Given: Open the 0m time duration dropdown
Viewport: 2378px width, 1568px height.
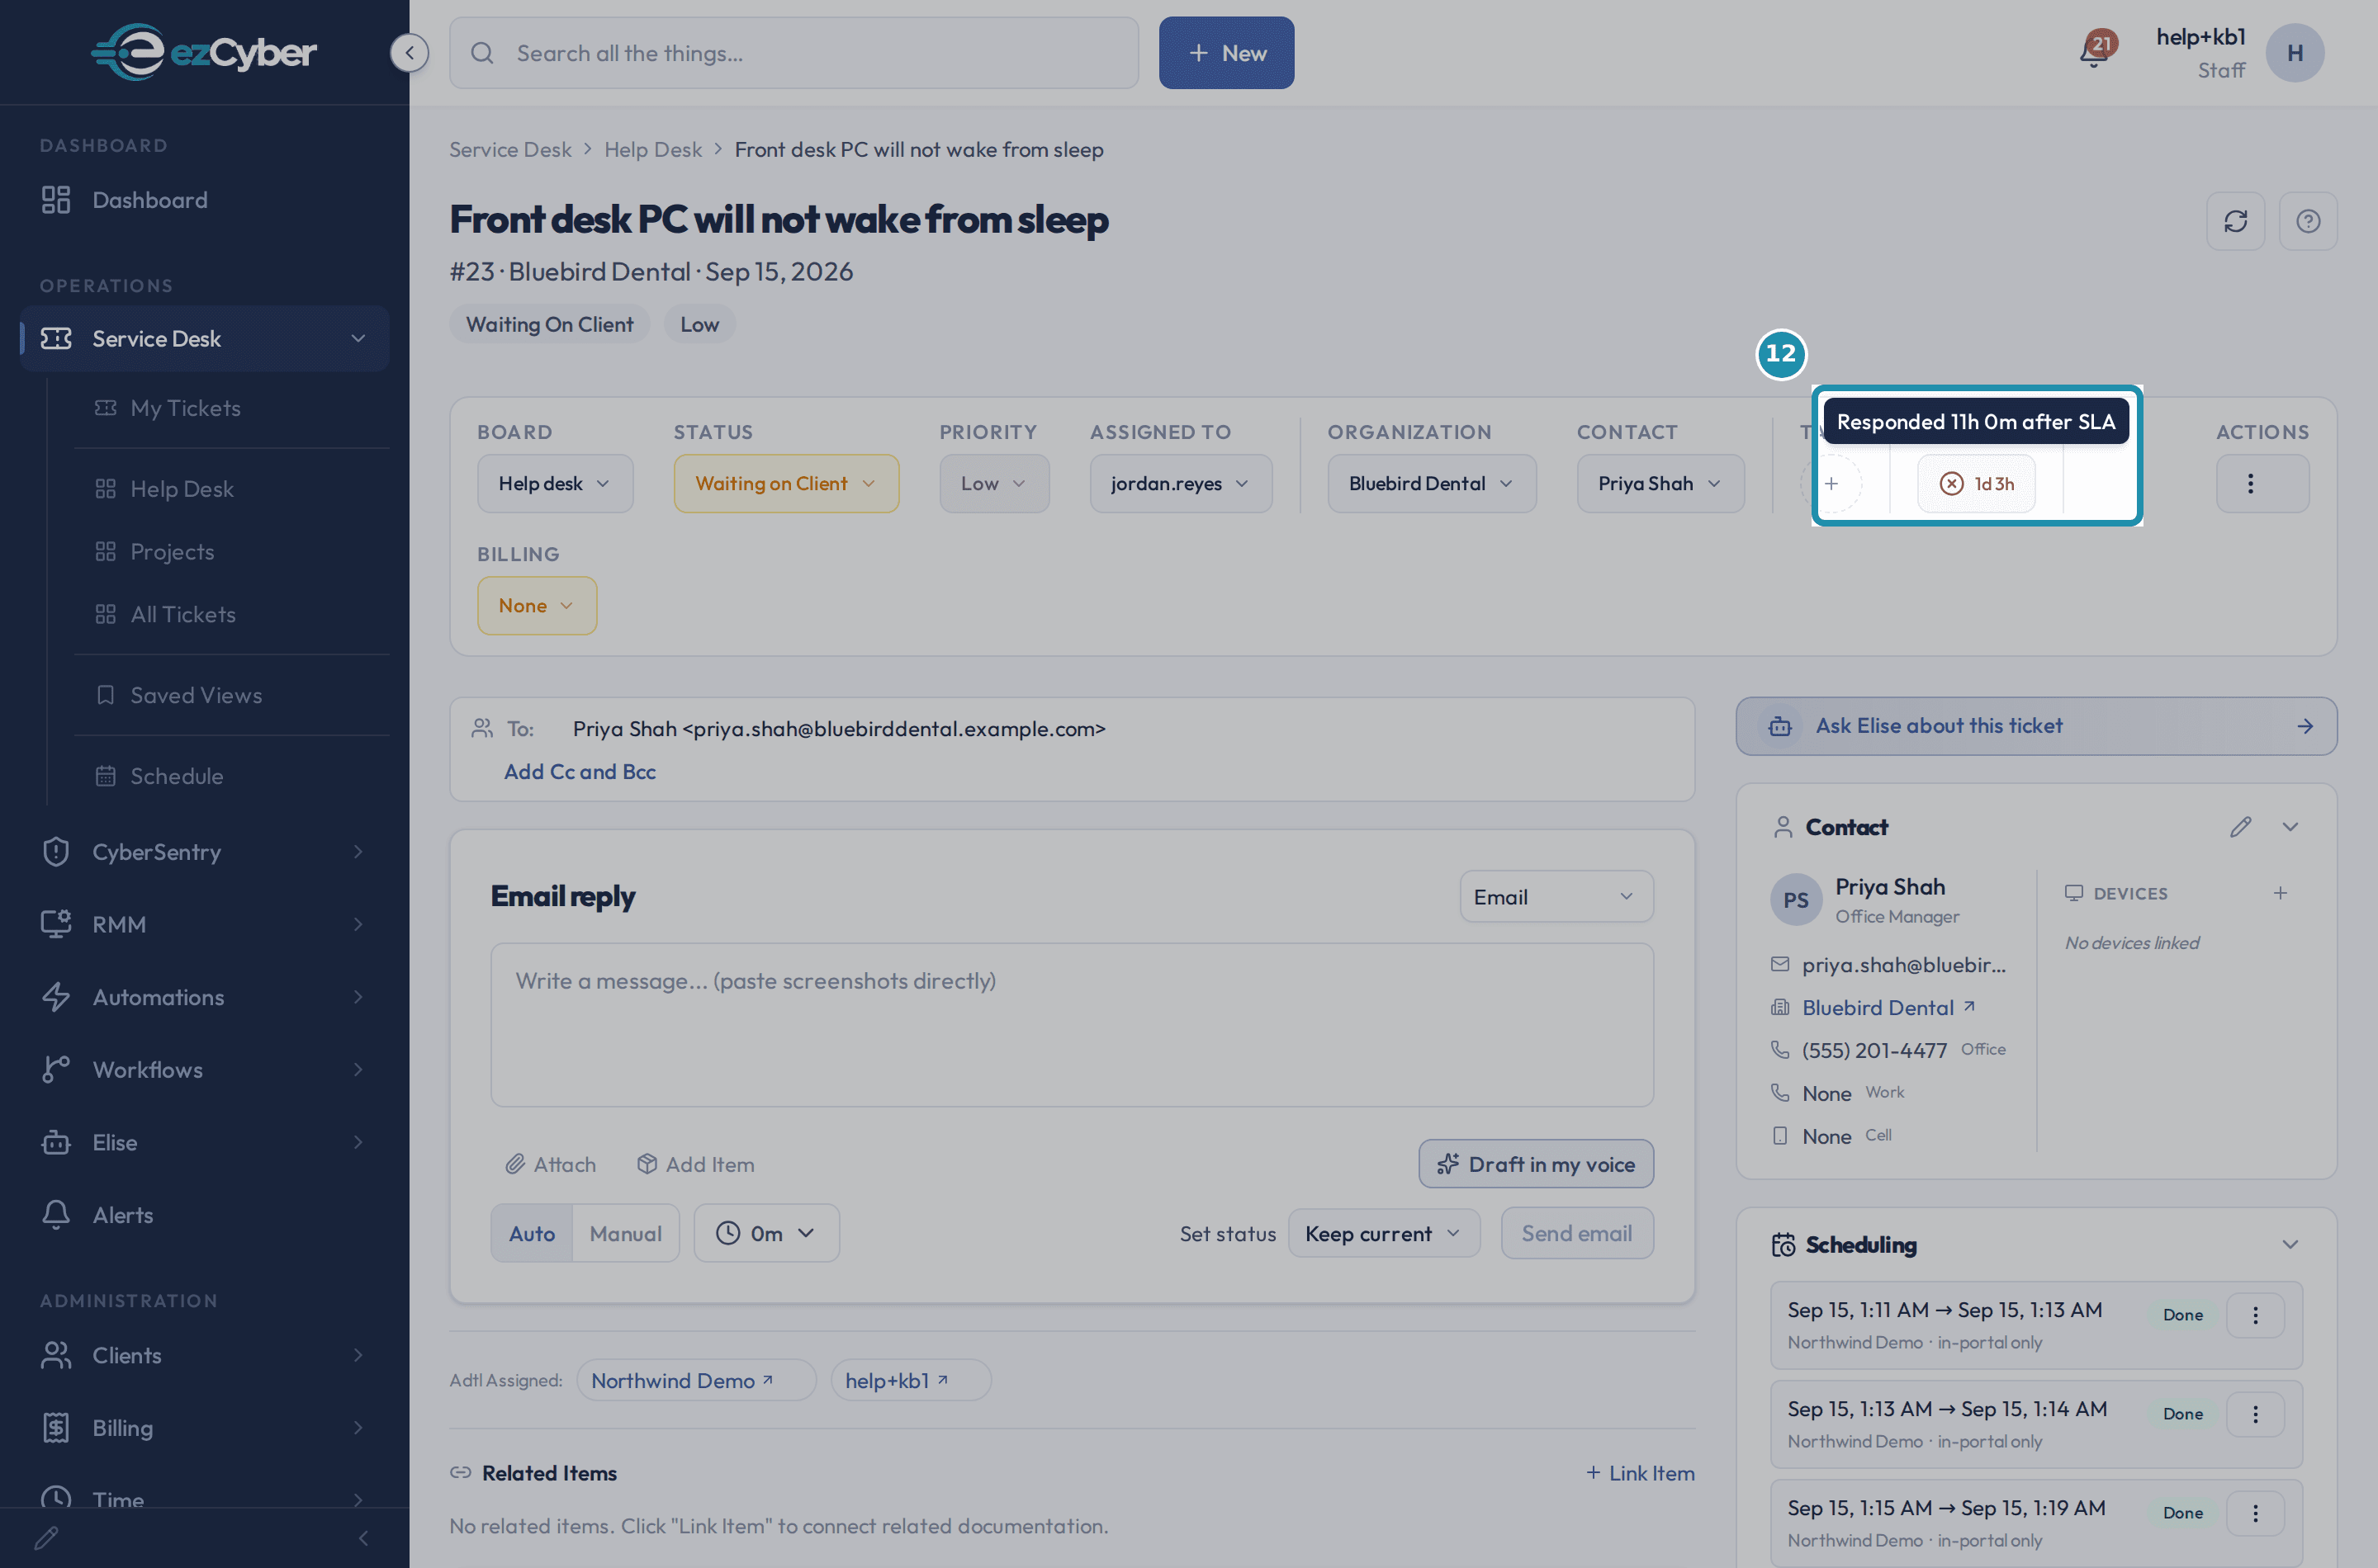Looking at the screenshot, I should tap(766, 1234).
